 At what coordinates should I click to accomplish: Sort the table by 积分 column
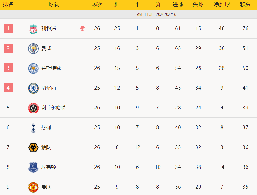245,5
